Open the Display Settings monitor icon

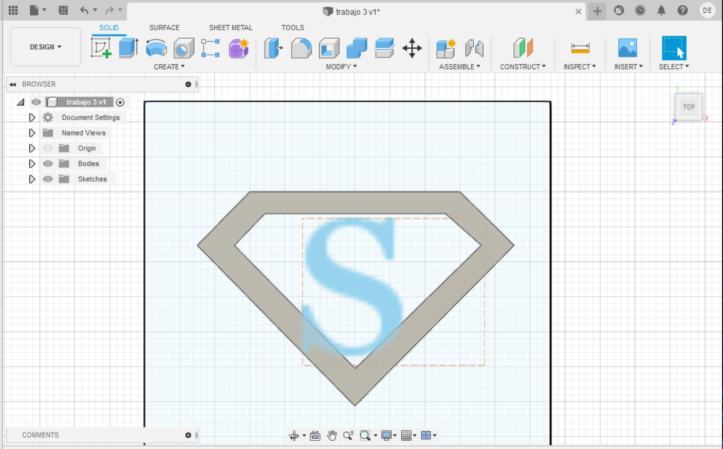click(x=387, y=436)
